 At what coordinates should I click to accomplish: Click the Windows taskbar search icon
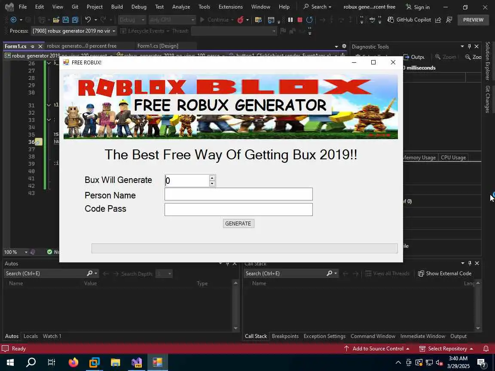(31, 362)
